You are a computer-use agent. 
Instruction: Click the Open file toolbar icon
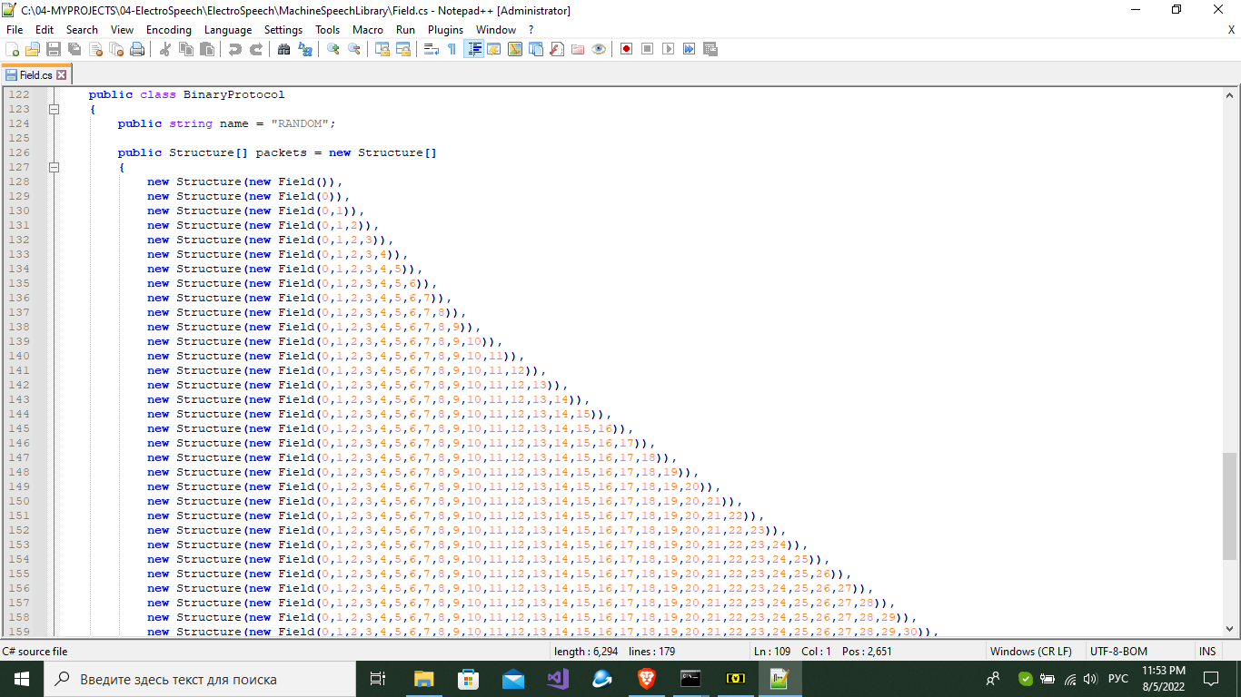click(33, 49)
